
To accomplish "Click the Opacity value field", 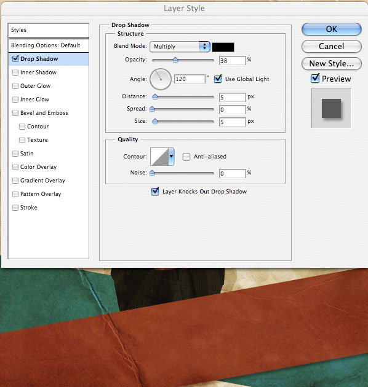I will click(x=232, y=60).
